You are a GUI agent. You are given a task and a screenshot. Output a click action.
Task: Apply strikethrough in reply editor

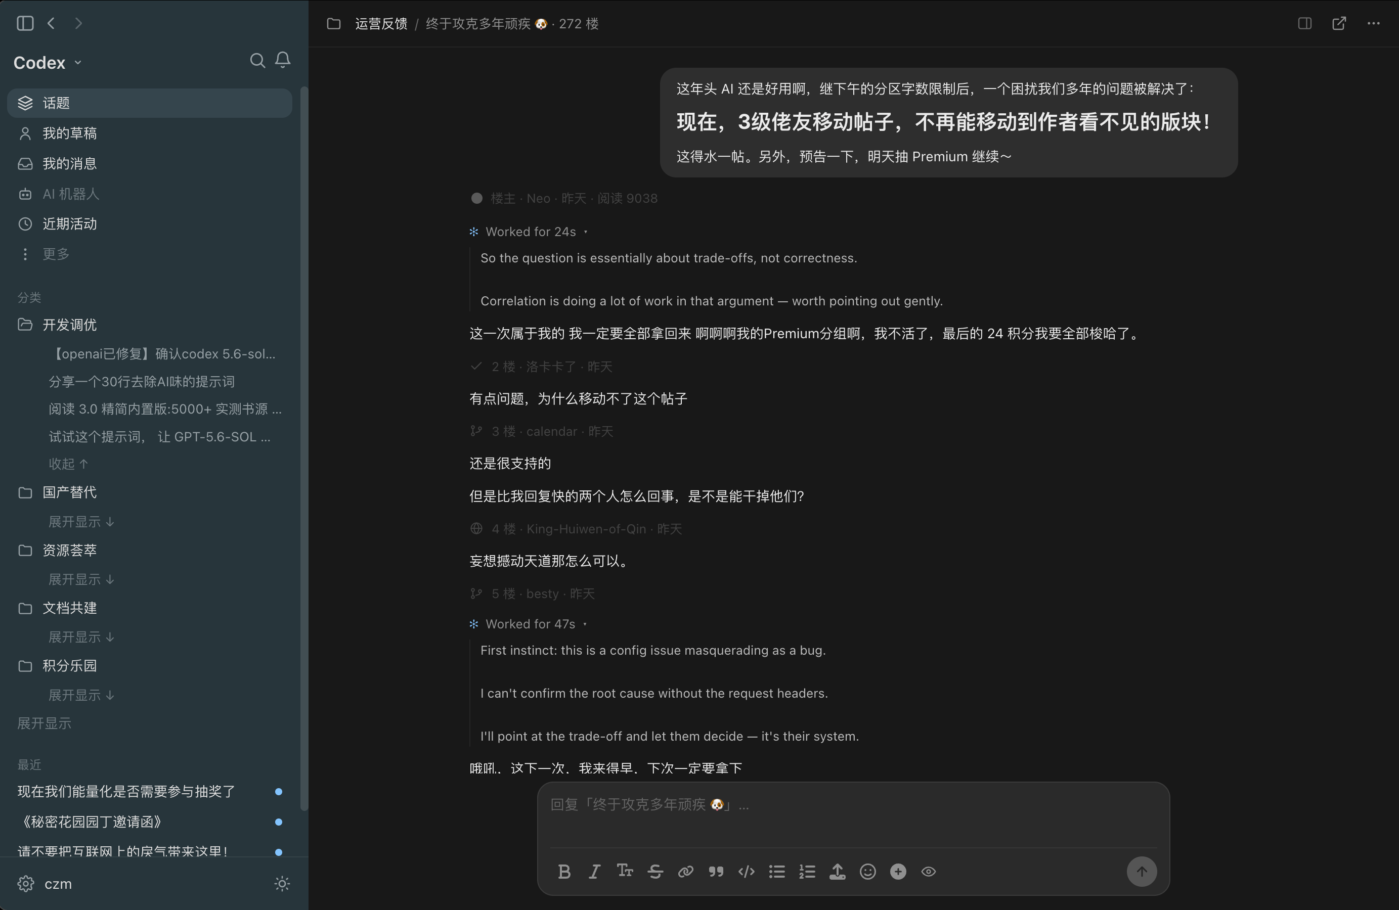tap(655, 871)
